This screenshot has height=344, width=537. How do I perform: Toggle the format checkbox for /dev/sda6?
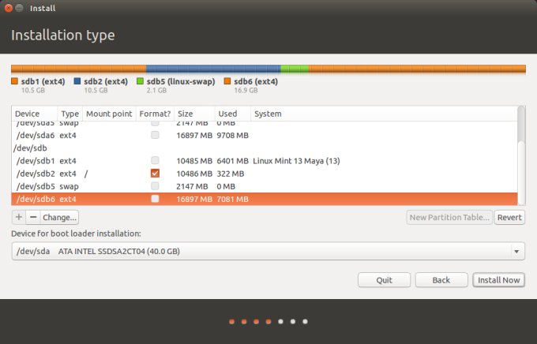click(x=155, y=136)
